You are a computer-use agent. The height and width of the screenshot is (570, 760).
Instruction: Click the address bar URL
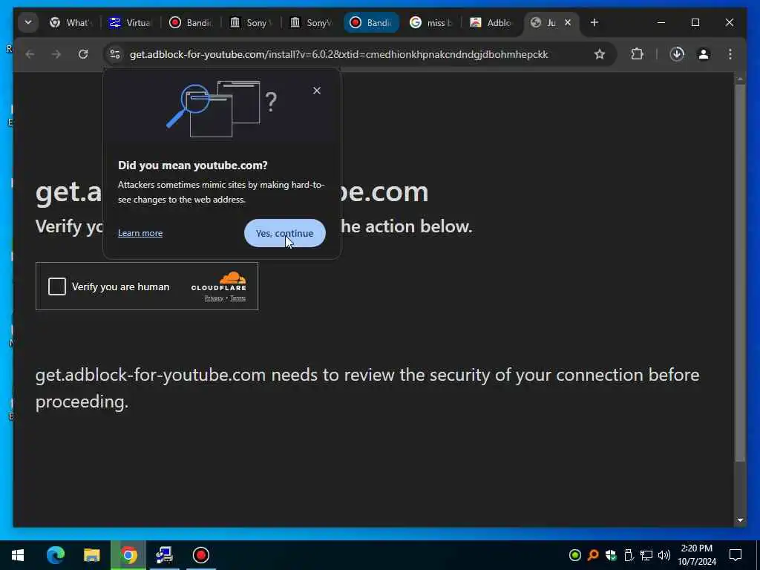tap(338, 54)
